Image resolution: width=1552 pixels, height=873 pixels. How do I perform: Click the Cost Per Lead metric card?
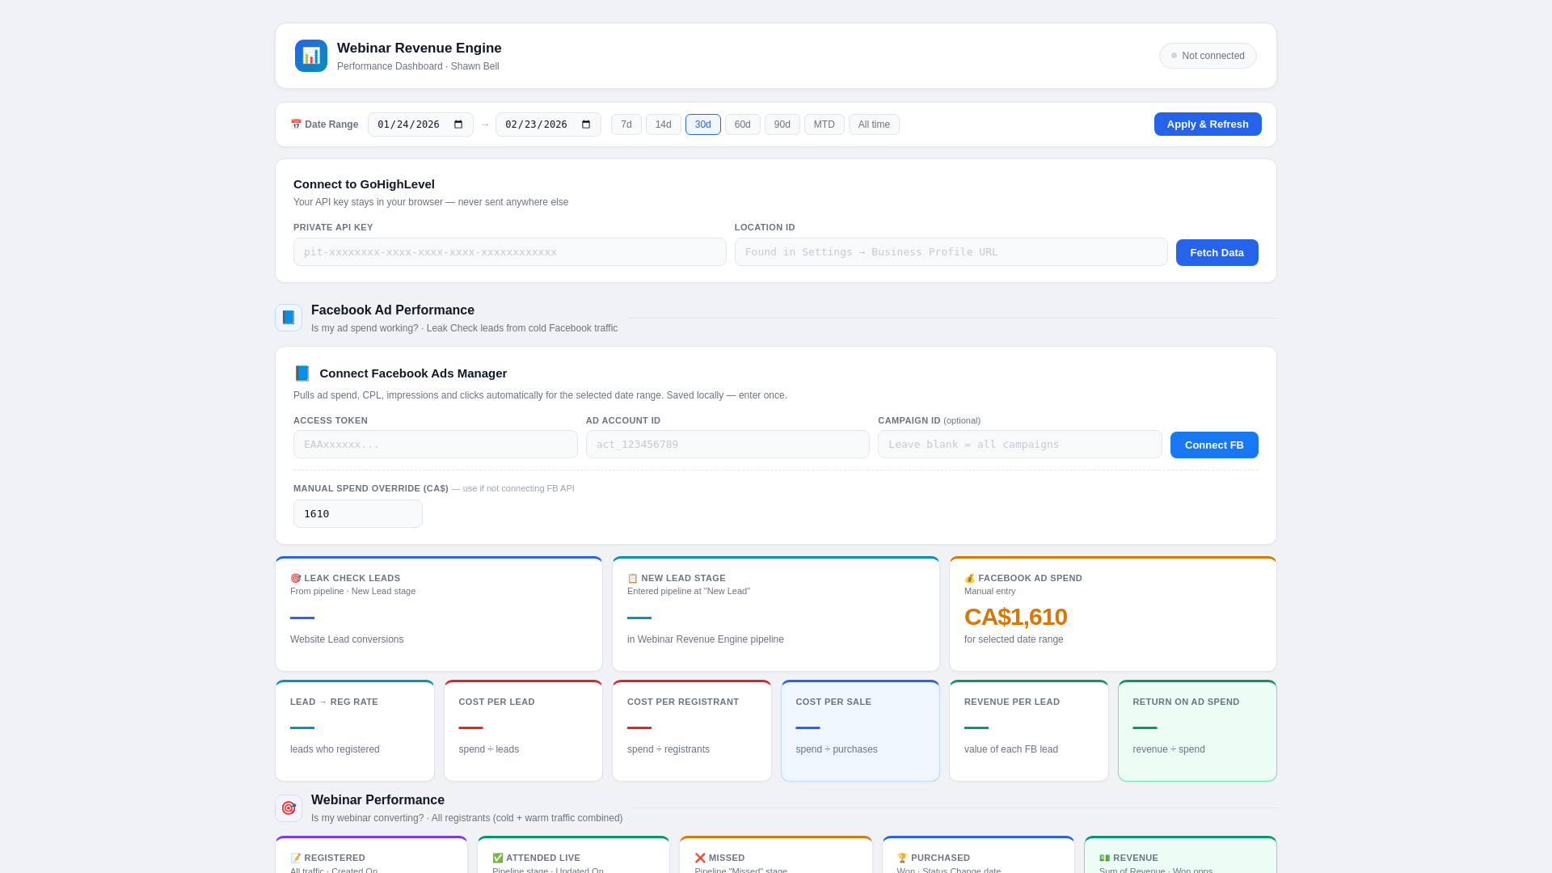coord(523,731)
